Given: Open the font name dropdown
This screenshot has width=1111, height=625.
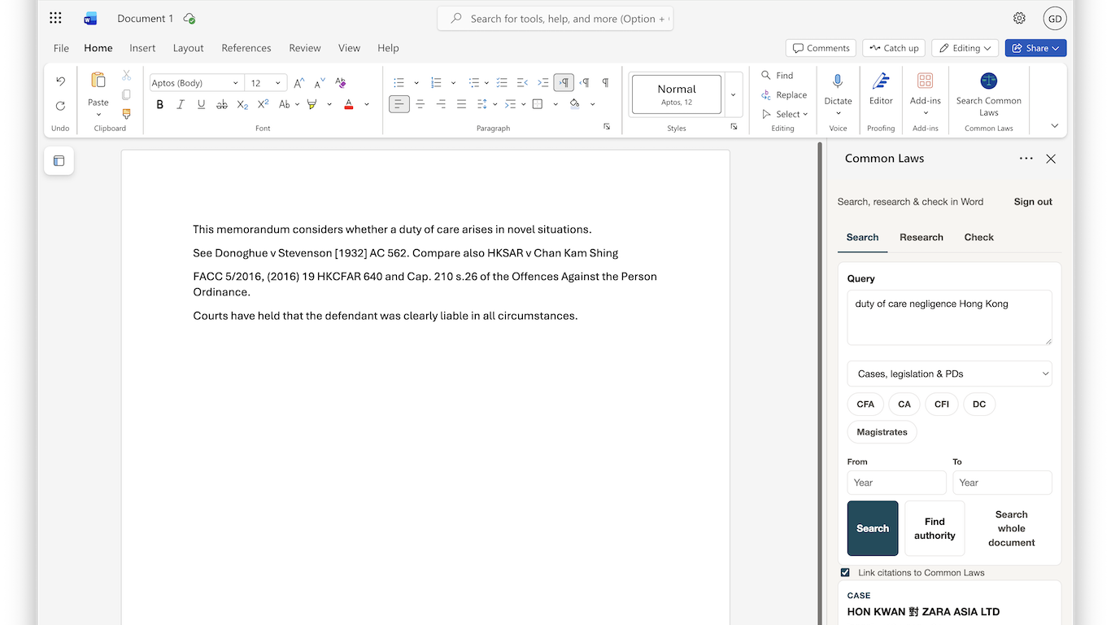Looking at the screenshot, I should [x=236, y=83].
